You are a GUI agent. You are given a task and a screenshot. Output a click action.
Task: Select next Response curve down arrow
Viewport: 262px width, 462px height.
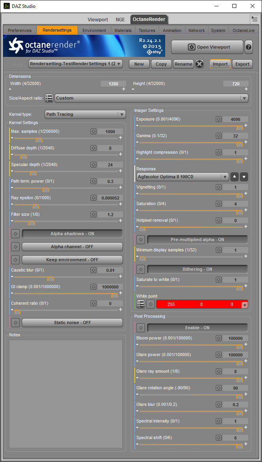pyautogui.click(x=244, y=177)
